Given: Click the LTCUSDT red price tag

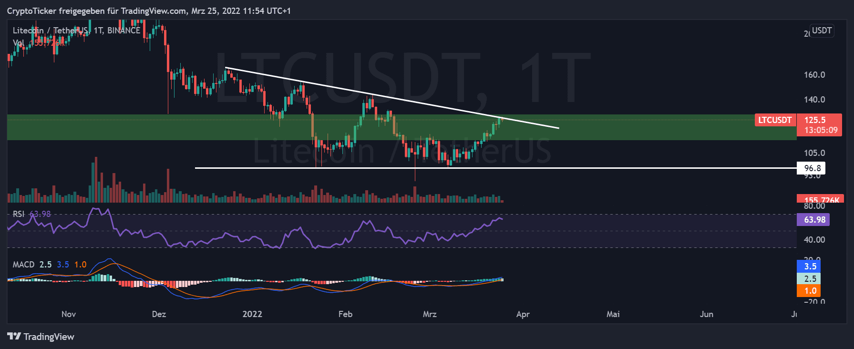Looking at the screenshot, I should click(774, 120).
